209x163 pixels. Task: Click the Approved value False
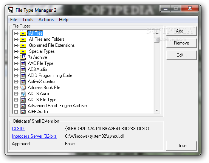[70, 144]
